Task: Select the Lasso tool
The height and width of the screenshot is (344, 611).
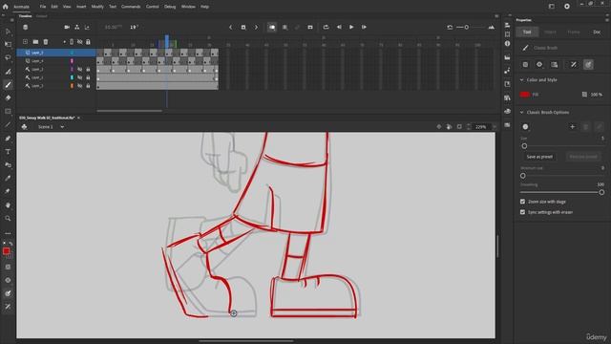Action: point(8,57)
